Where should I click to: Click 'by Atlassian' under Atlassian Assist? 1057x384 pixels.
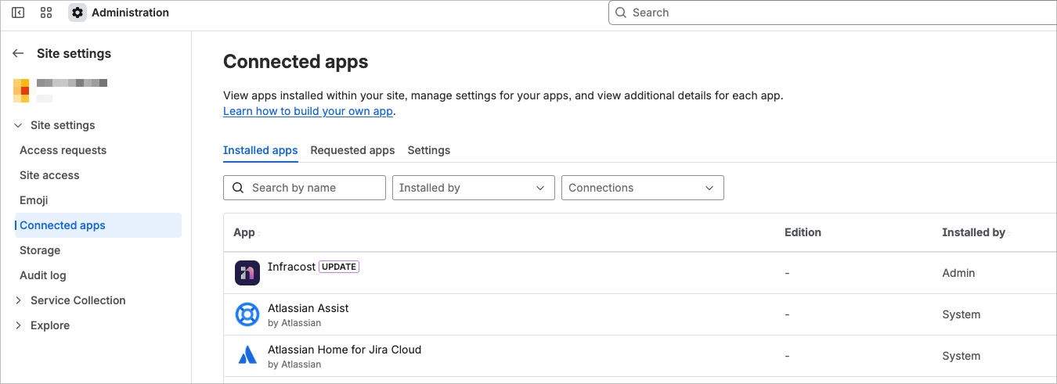click(x=294, y=323)
